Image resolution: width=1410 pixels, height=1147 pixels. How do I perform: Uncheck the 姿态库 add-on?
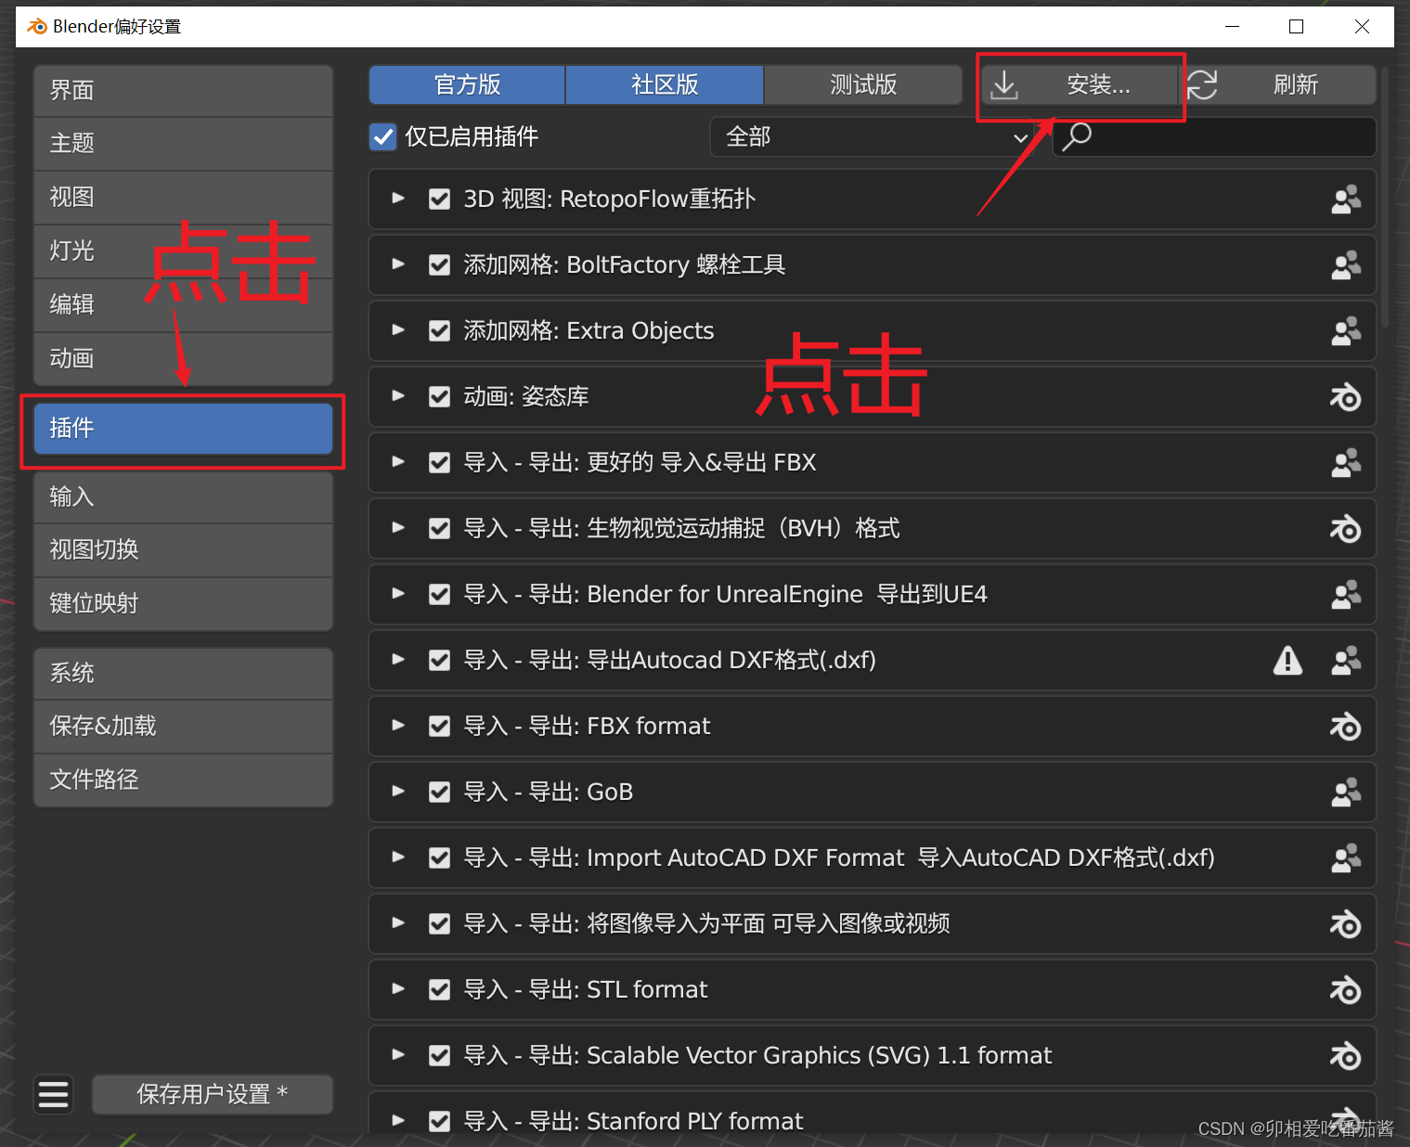pyautogui.click(x=440, y=397)
